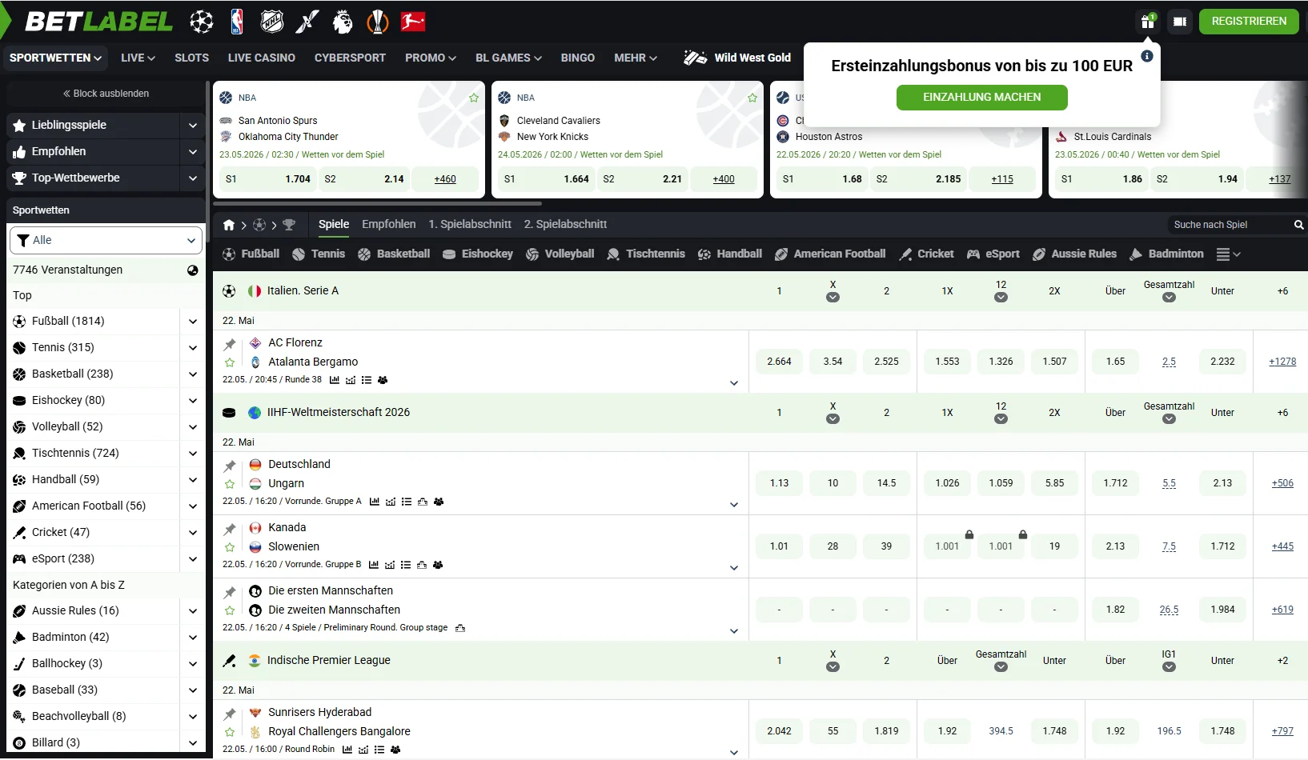
Task: Open statistics chart icon for AC Florenz match
Action: coord(335,380)
